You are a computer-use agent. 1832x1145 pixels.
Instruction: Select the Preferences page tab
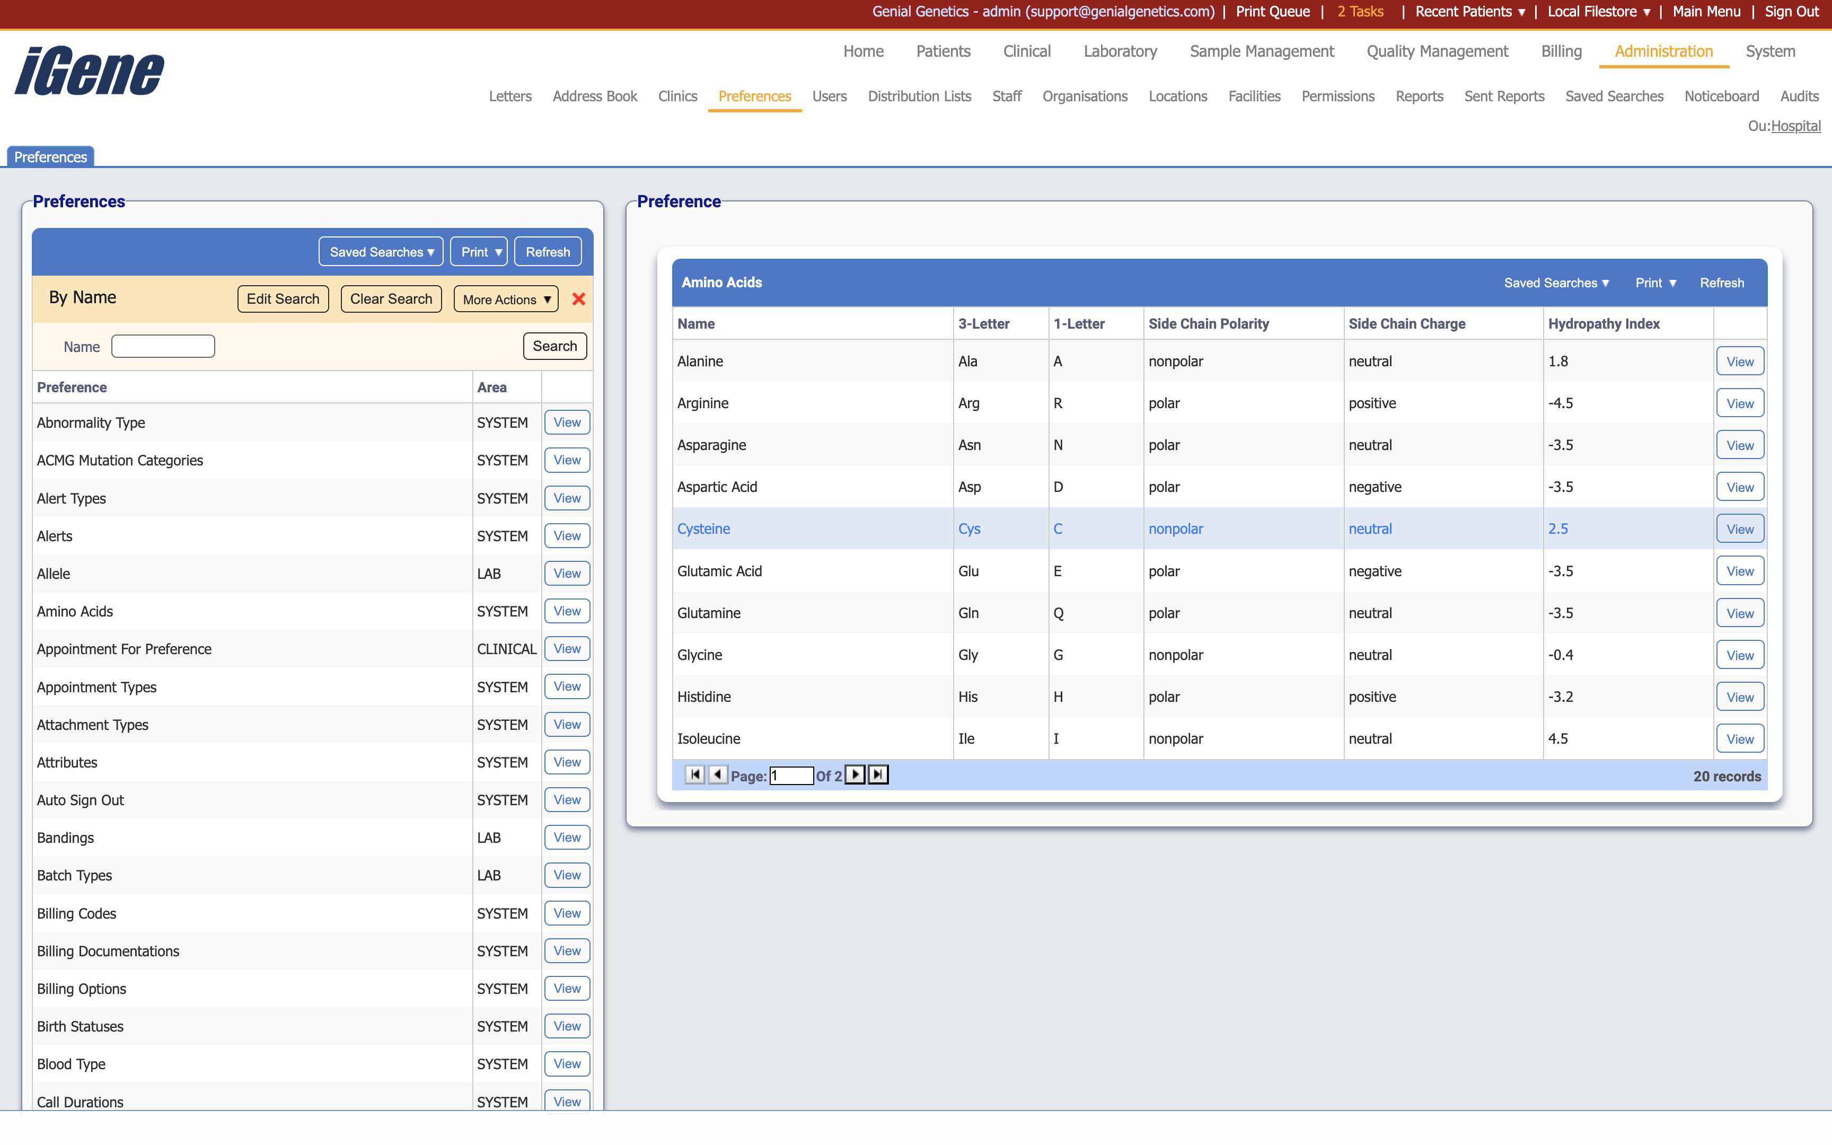point(51,157)
